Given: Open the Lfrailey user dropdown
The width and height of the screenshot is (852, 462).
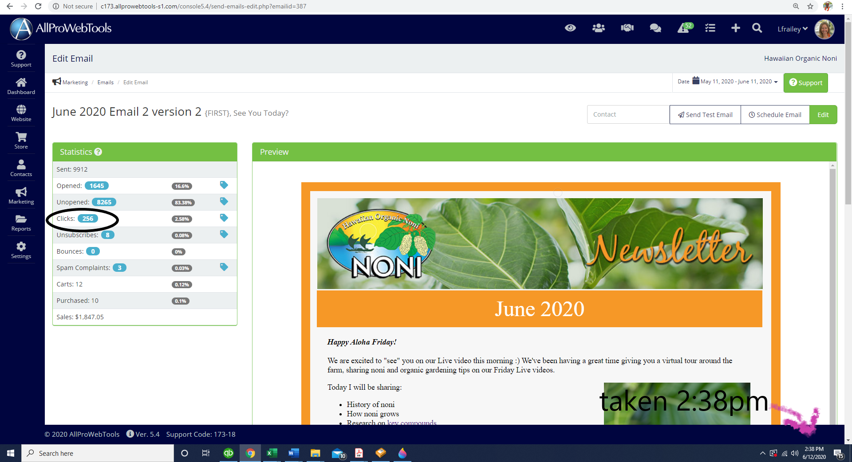Looking at the screenshot, I should pyautogui.click(x=793, y=29).
